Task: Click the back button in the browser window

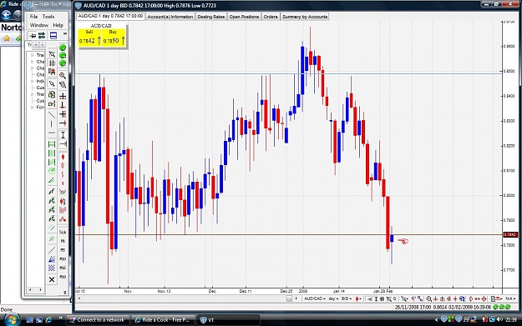Action: (6, 15)
